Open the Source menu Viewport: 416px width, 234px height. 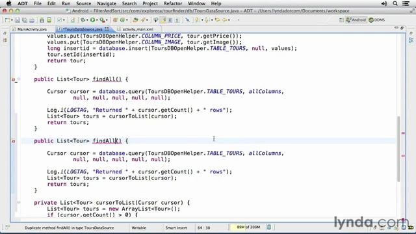(84, 3)
